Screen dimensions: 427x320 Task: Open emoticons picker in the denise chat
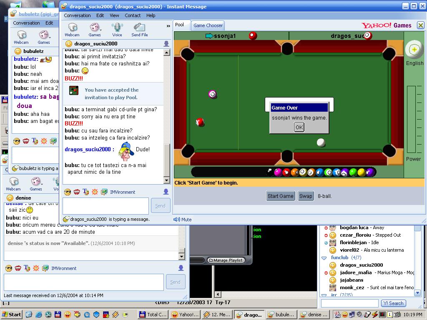pyautogui.click(x=9, y=268)
